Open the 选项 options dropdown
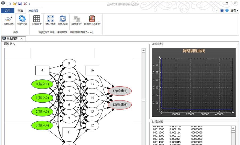Image resolution: width=240 pixels, height=145 pixels. (234, 11)
